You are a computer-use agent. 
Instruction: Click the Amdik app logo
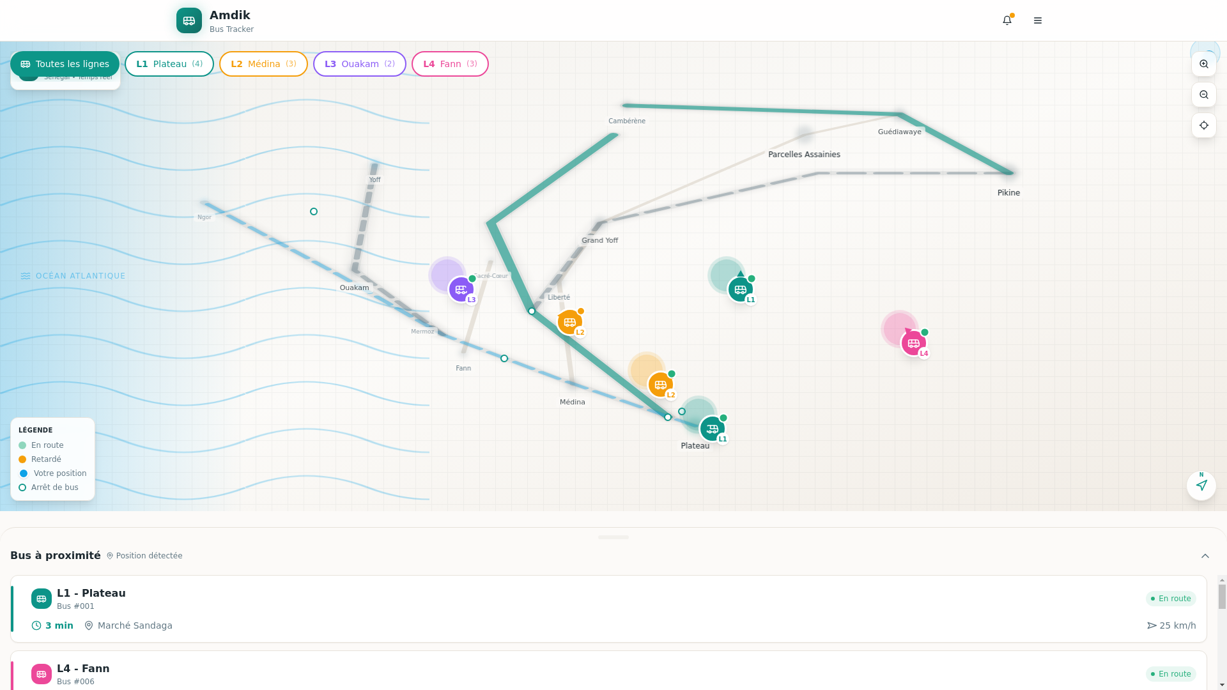pos(189,20)
